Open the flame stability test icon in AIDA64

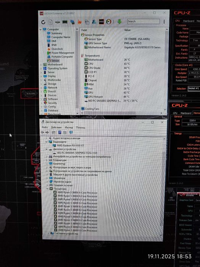click(x=79, y=22)
